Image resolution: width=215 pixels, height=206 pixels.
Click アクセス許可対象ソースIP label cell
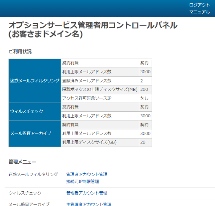point(100,98)
